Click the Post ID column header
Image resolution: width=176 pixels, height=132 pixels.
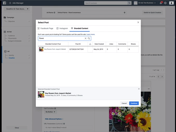coord(78,44)
